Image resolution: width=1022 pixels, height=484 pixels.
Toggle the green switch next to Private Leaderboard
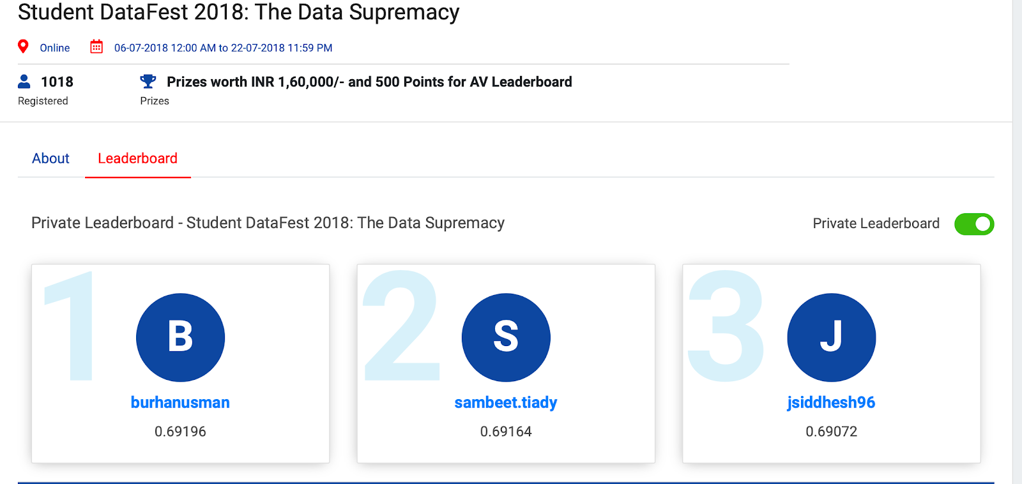pos(974,224)
